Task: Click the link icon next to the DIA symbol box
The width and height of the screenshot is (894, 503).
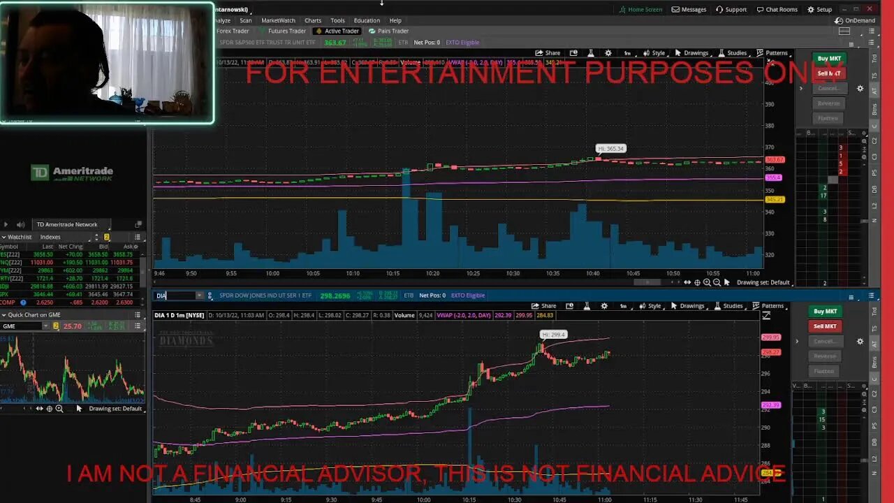Action: pos(210,296)
